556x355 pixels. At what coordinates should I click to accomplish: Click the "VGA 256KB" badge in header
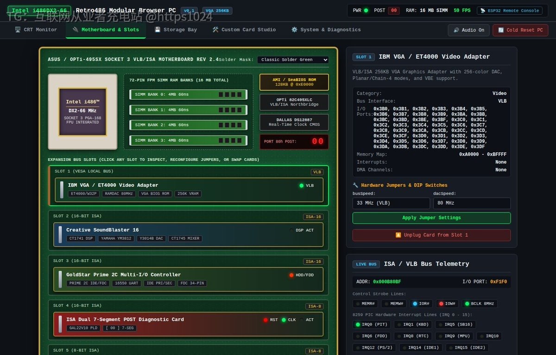tap(217, 11)
